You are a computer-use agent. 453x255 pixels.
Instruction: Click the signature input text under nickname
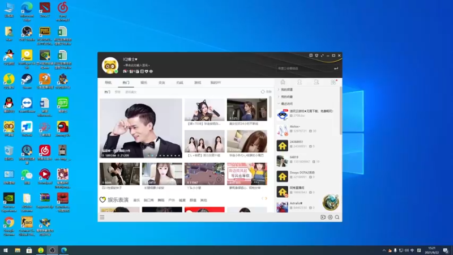(136, 65)
